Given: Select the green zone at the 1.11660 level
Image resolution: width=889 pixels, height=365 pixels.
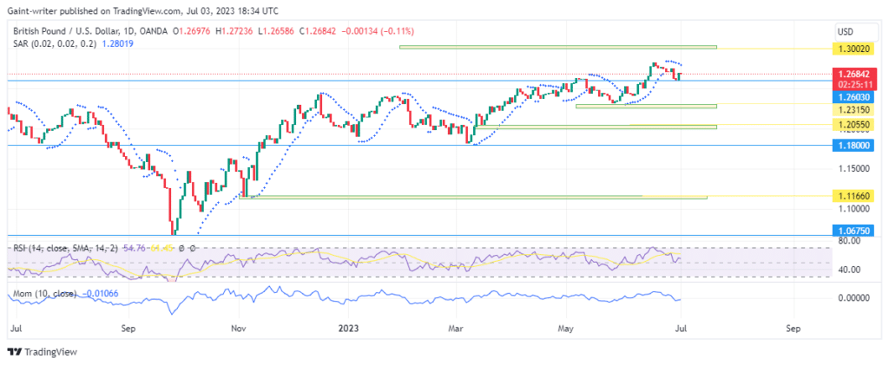Looking at the screenshot, I should [x=473, y=197].
